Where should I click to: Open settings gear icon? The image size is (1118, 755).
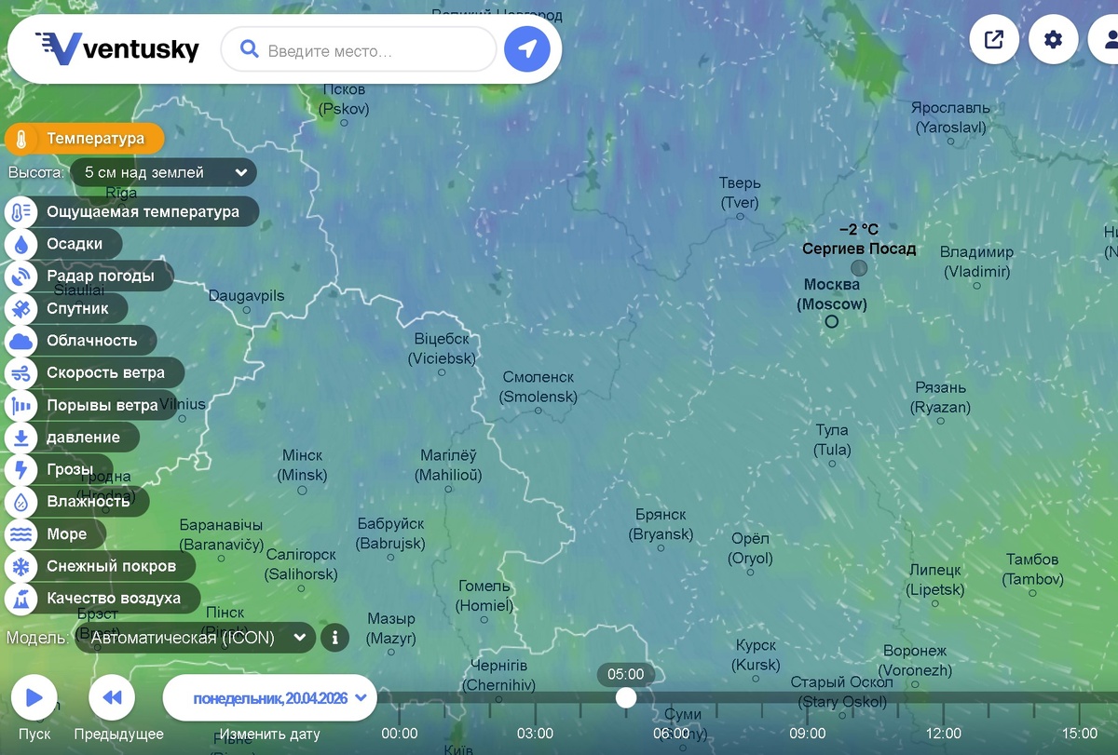click(1053, 40)
